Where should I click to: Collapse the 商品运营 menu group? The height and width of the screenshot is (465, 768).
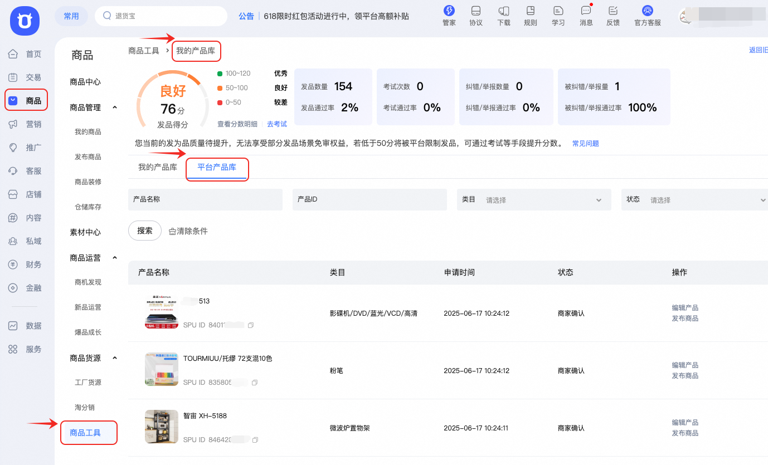coord(115,257)
